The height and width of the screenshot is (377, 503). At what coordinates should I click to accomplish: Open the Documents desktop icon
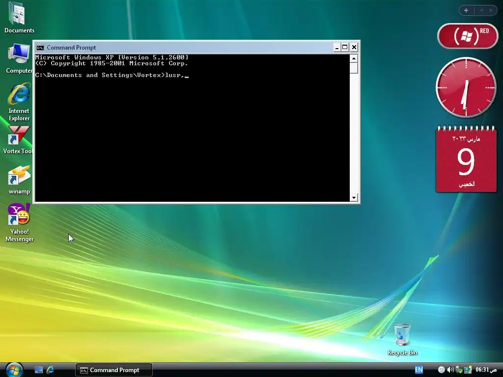pyautogui.click(x=19, y=17)
